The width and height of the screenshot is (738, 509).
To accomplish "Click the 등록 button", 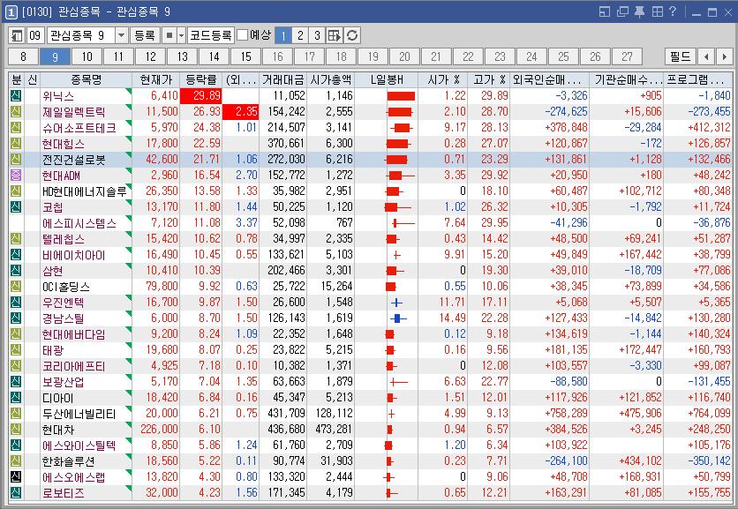I will click(145, 35).
